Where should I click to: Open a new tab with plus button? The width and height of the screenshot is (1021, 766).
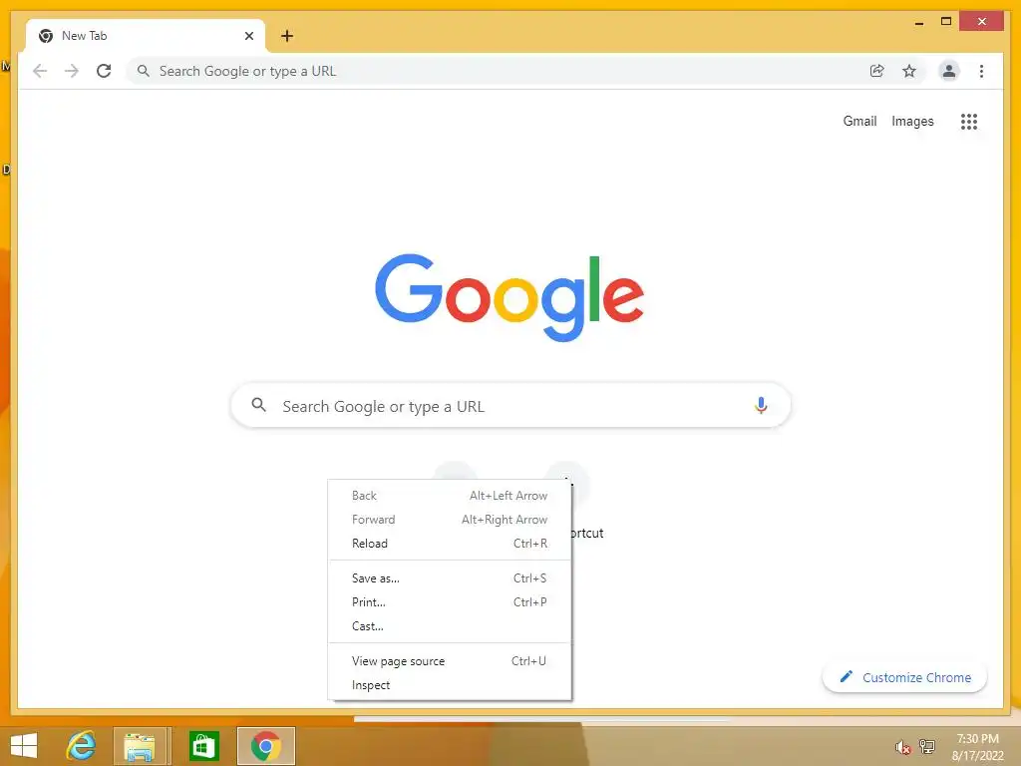pos(287,36)
